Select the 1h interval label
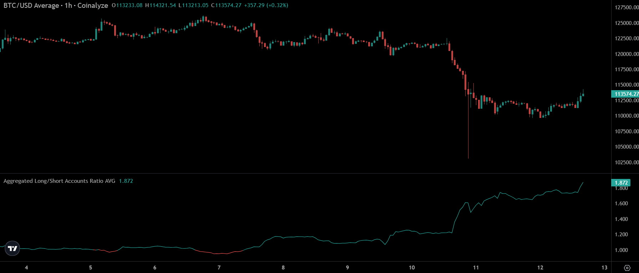The height and width of the screenshot is (273, 639). (68, 5)
